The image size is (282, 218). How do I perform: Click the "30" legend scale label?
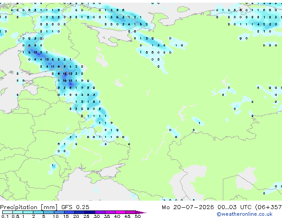click(x=97, y=216)
